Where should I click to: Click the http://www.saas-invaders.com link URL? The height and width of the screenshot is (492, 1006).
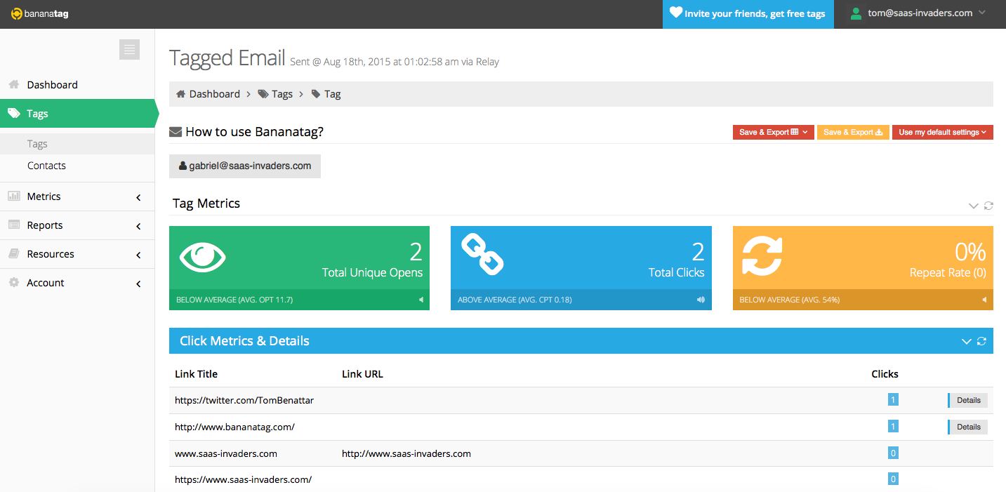[x=406, y=453]
